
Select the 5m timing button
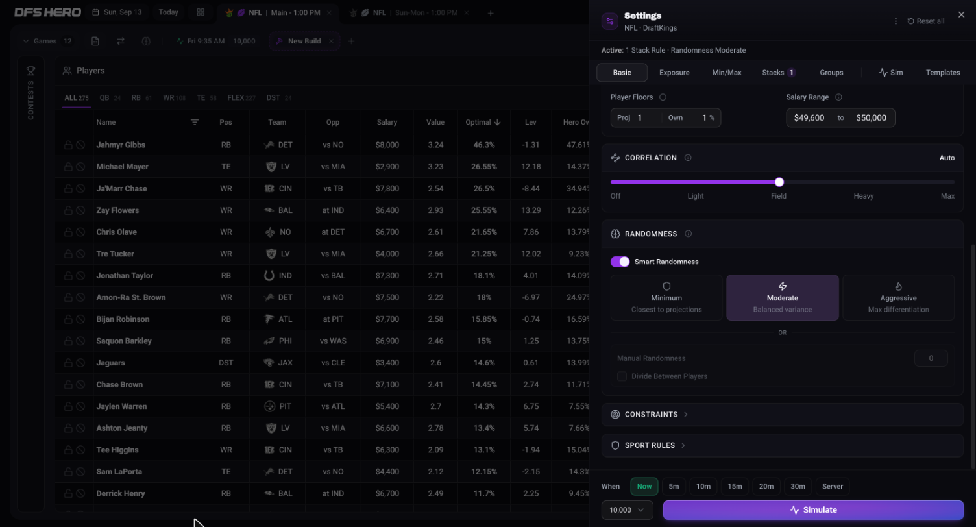pos(674,486)
